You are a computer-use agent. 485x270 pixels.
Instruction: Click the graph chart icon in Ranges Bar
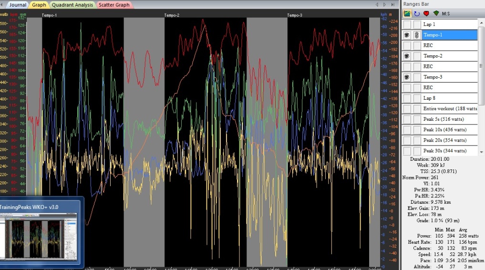(407, 13)
